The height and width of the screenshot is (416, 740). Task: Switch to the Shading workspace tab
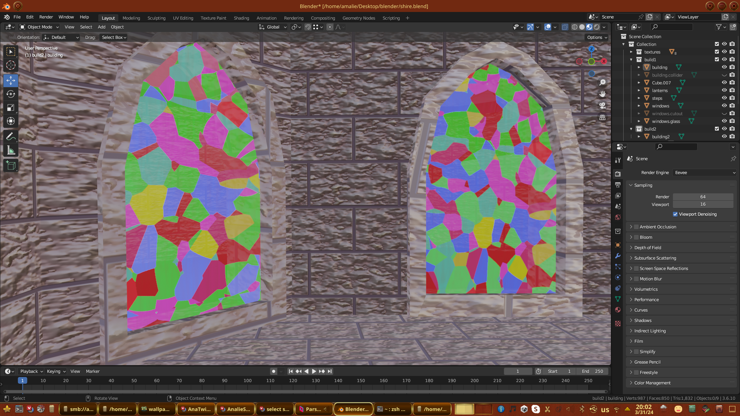pos(241,18)
